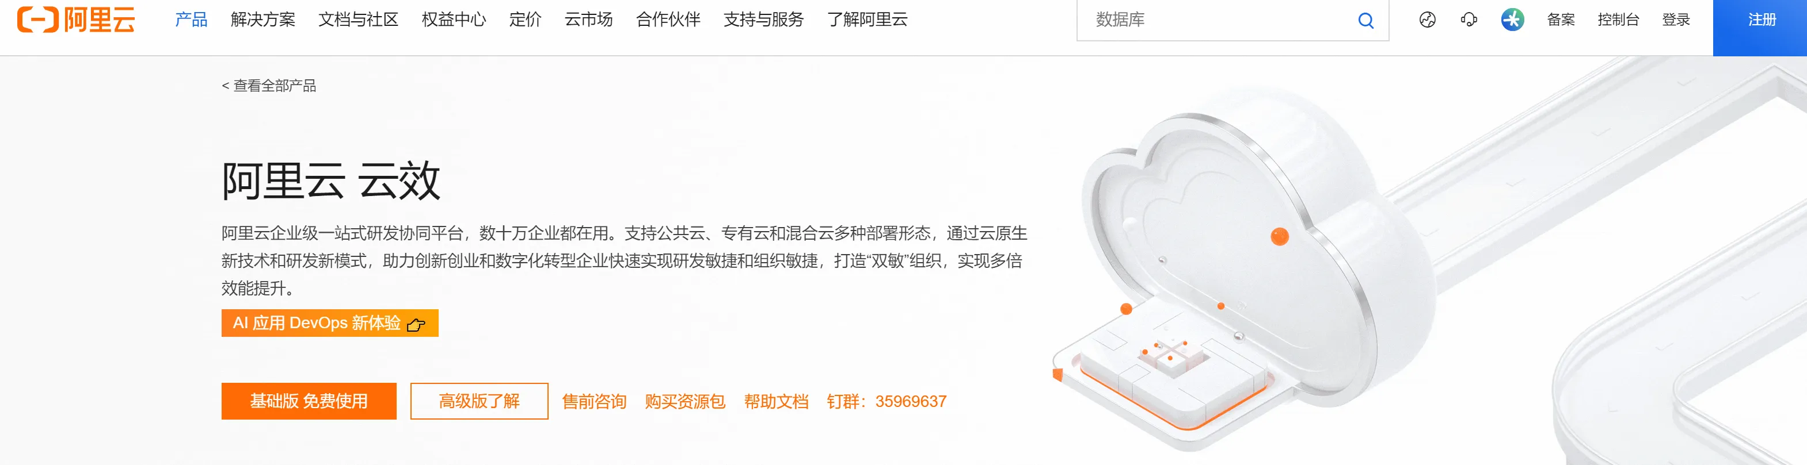The image size is (1807, 465).
Task: Expand the 了解阿里云 menu
Action: click(867, 20)
